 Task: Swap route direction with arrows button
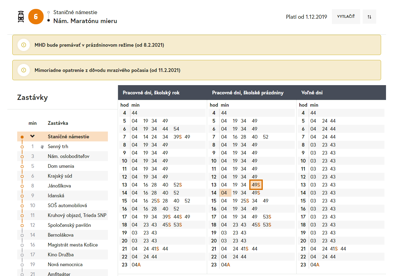tap(369, 17)
